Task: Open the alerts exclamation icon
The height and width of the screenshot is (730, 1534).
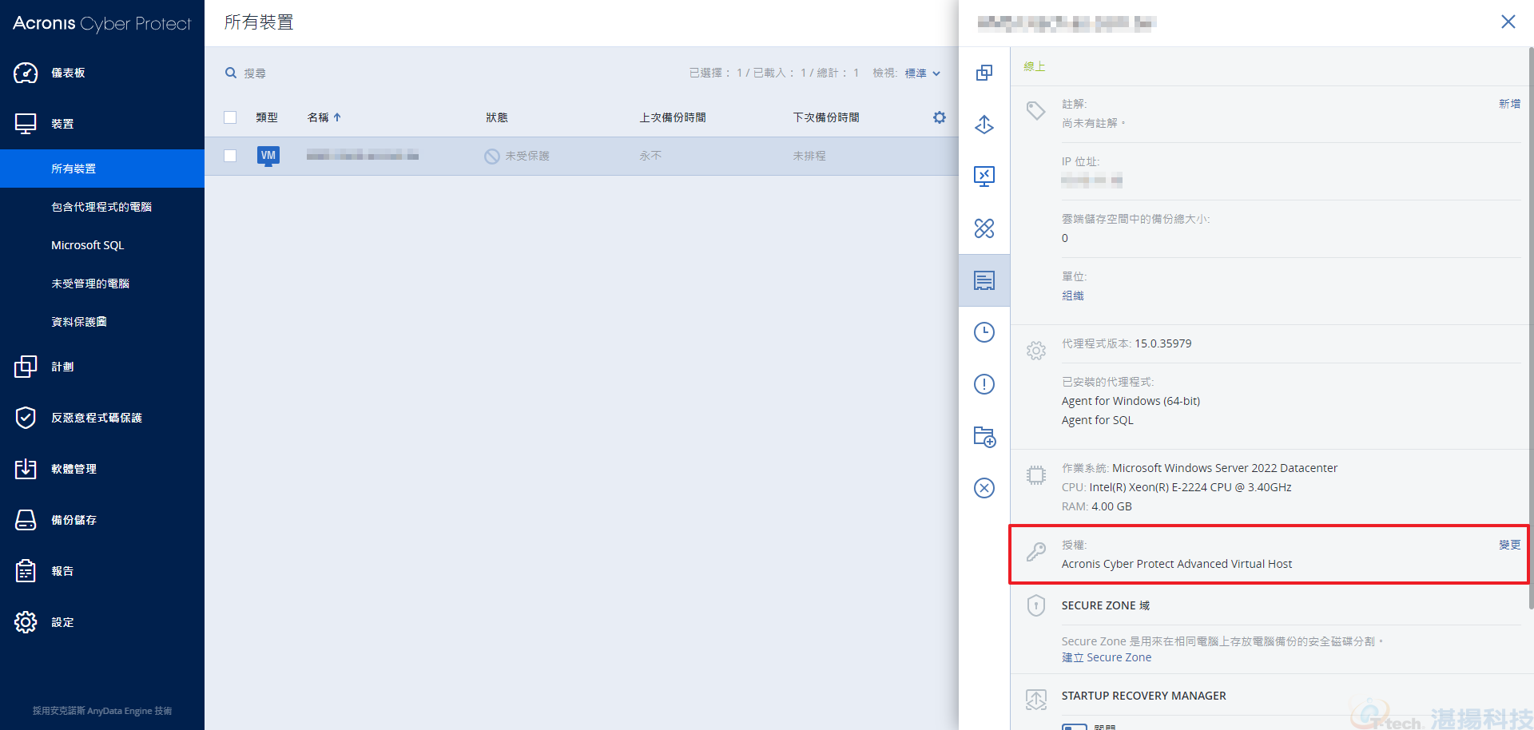Action: (x=984, y=384)
